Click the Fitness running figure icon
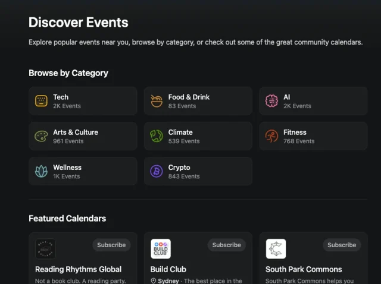The image size is (381, 284). [271, 136]
